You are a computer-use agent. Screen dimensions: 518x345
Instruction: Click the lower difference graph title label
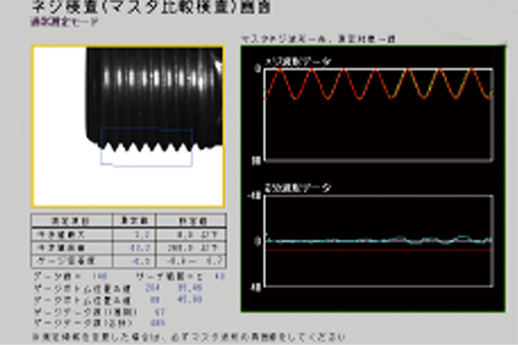(x=299, y=186)
